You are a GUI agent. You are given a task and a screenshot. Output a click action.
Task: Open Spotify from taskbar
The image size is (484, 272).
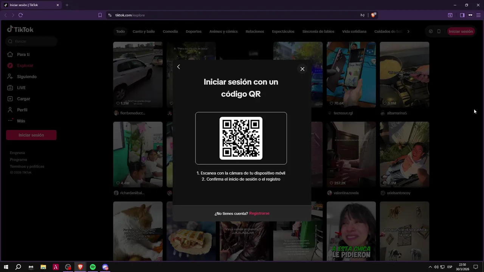tap(93, 267)
